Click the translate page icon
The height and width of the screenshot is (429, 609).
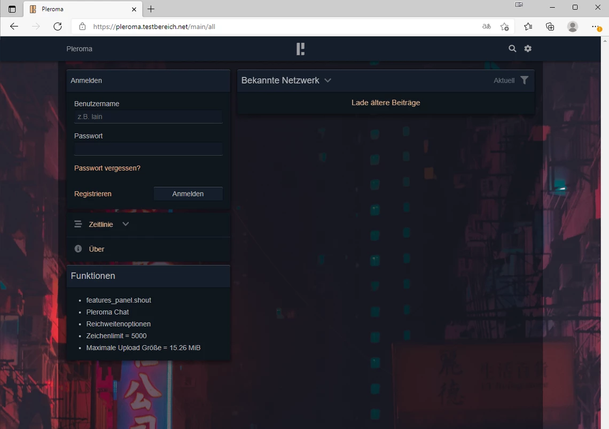click(x=486, y=27)
